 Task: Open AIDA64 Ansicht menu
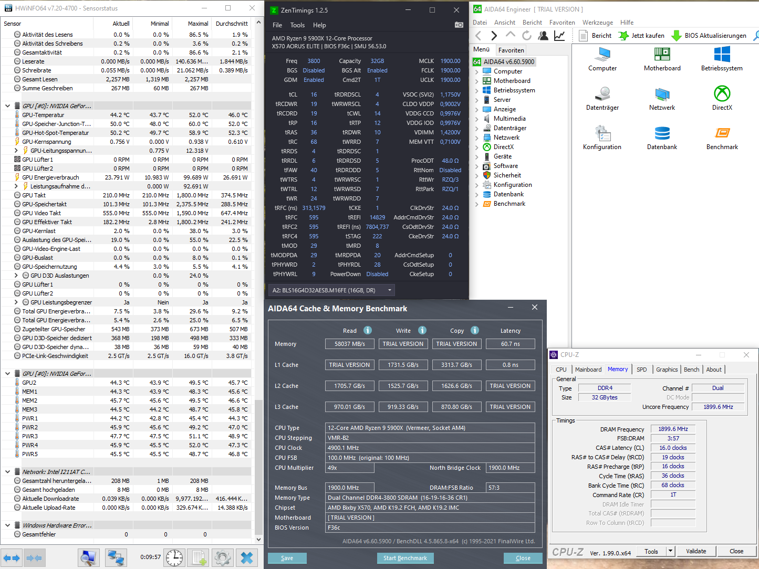pos(505,23)
